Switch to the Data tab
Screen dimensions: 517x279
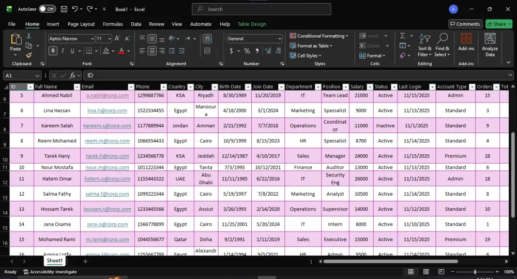click(x=136, y=24)
